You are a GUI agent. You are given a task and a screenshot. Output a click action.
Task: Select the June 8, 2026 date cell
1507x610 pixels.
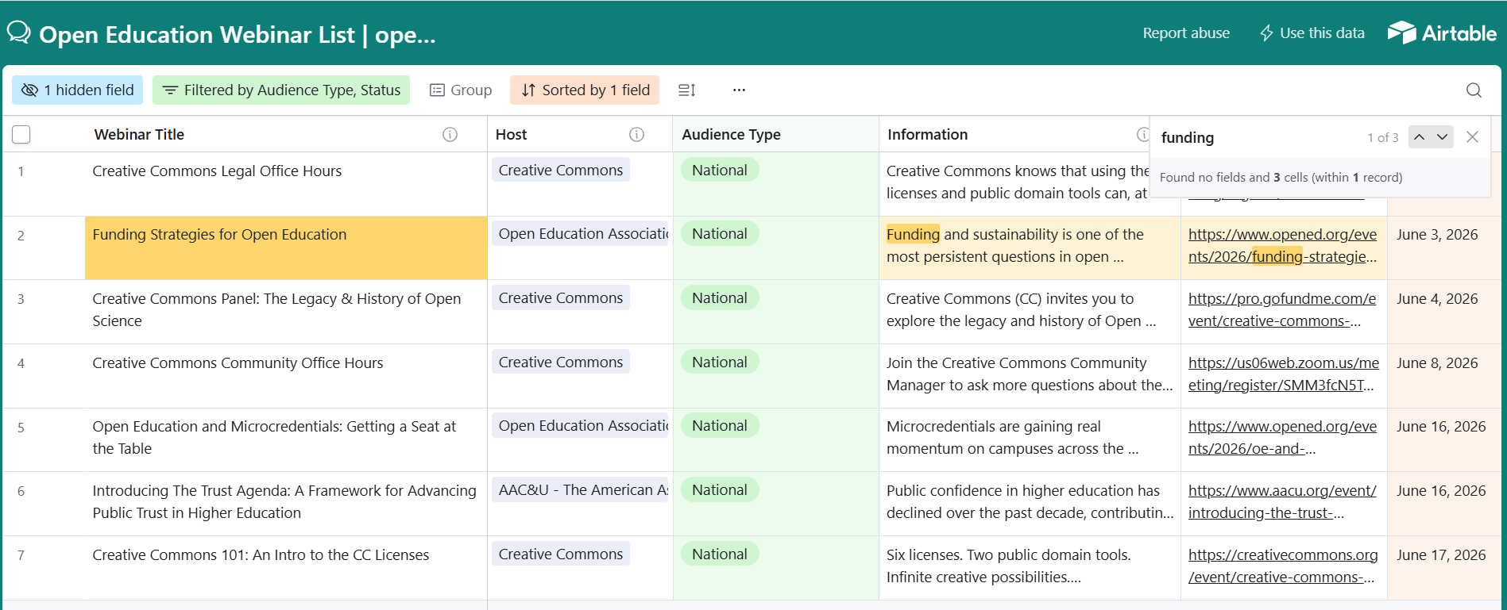1443,376
